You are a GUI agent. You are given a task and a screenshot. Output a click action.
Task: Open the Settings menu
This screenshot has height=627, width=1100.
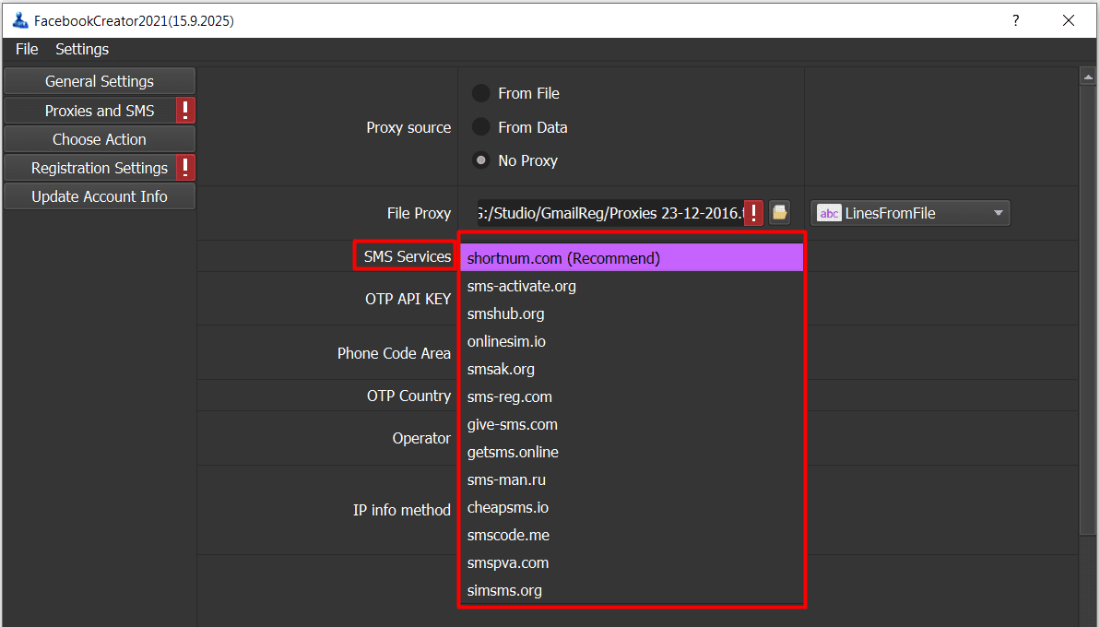tap(82, 49)
